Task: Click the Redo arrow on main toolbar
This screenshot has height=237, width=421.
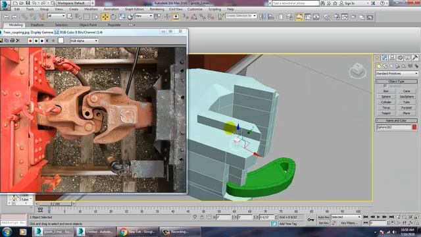Action: pyautogui.click(x=14, y=17)
